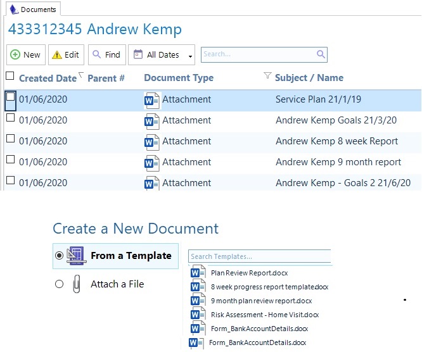Click Created Date cell of Service Plan row
The width and height of the screenshot is (422, 352).
pyautogui.click(x=43, y=99)
